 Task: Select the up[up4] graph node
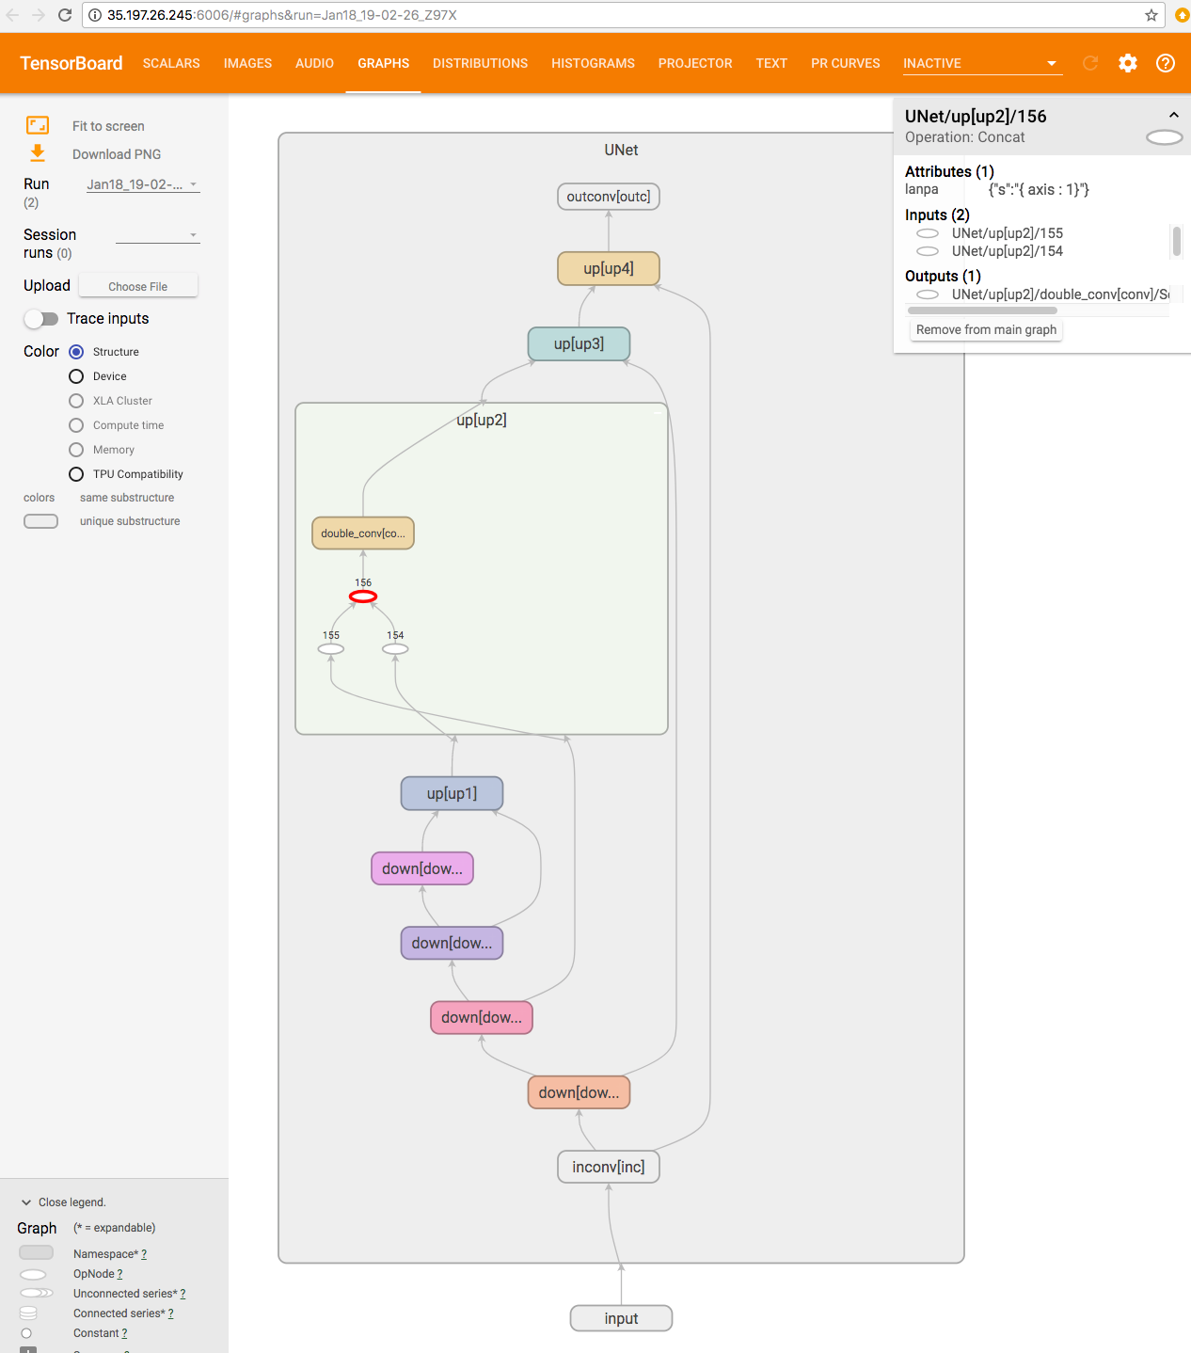pos(609,268)
